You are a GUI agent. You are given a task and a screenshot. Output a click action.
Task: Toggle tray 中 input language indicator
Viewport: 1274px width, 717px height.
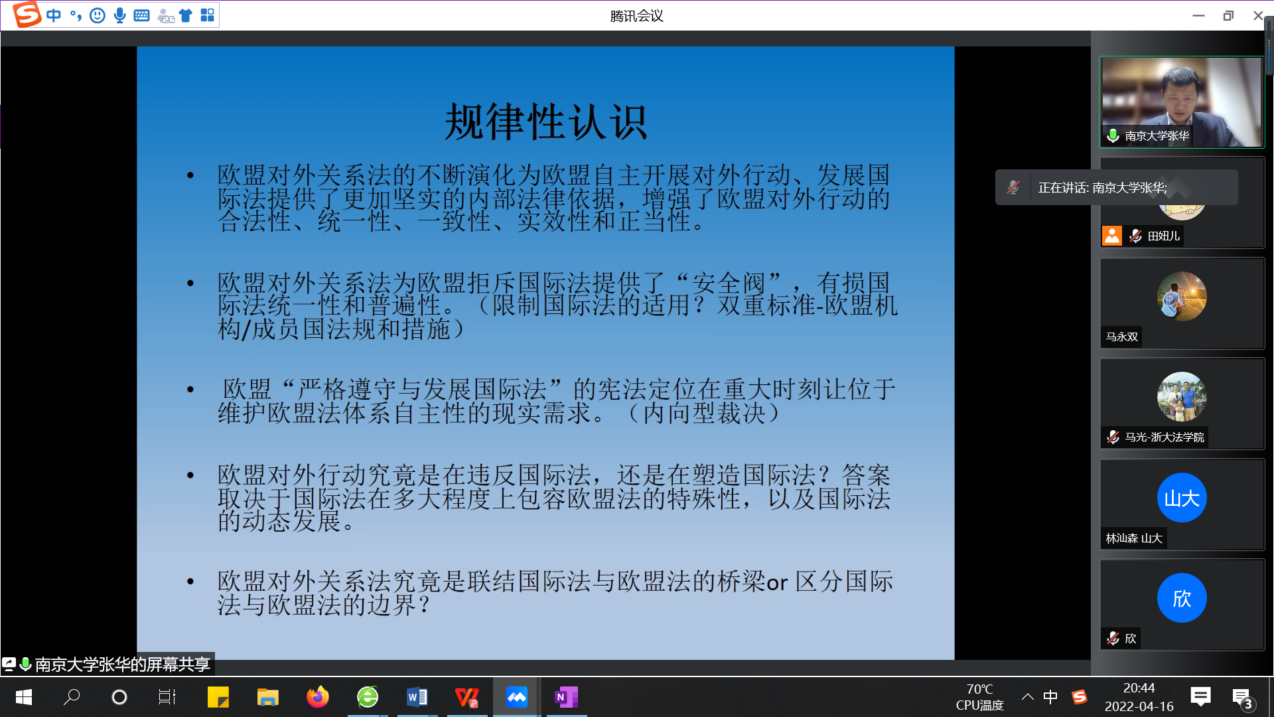(x=1050, y=697)
